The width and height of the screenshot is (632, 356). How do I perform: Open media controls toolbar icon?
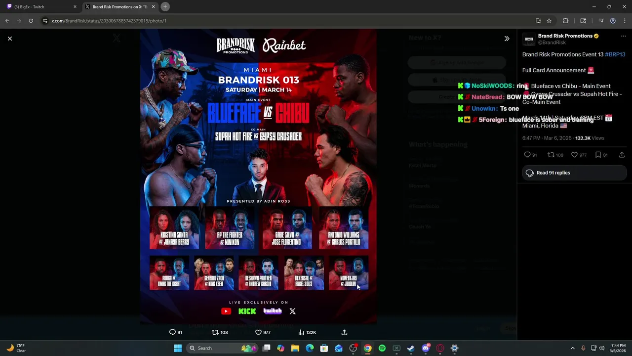click(x=601, y=21)
